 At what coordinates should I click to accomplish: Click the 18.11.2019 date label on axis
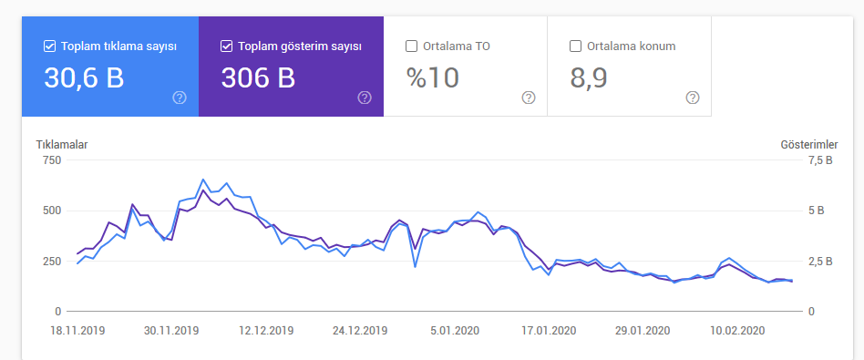tap(77, 331)
